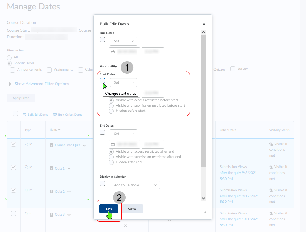The image size is (306, 232).
Task: Click the Bulk Edit Dates calendar icon
Action: pyautogui.click(x=24, y=115)
